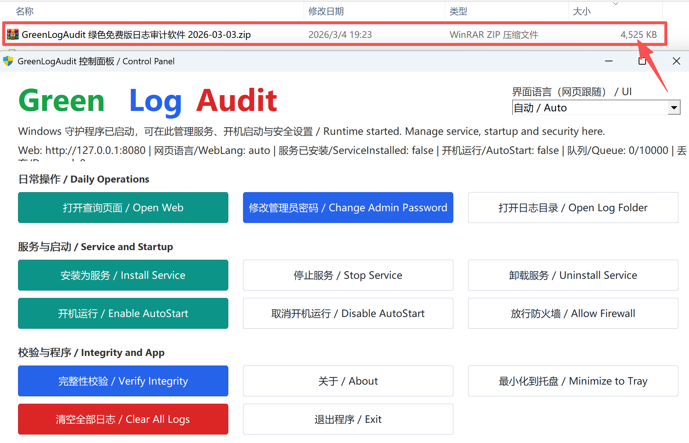Clear all logs with the red button
The image size is (689, 443).
123,419
